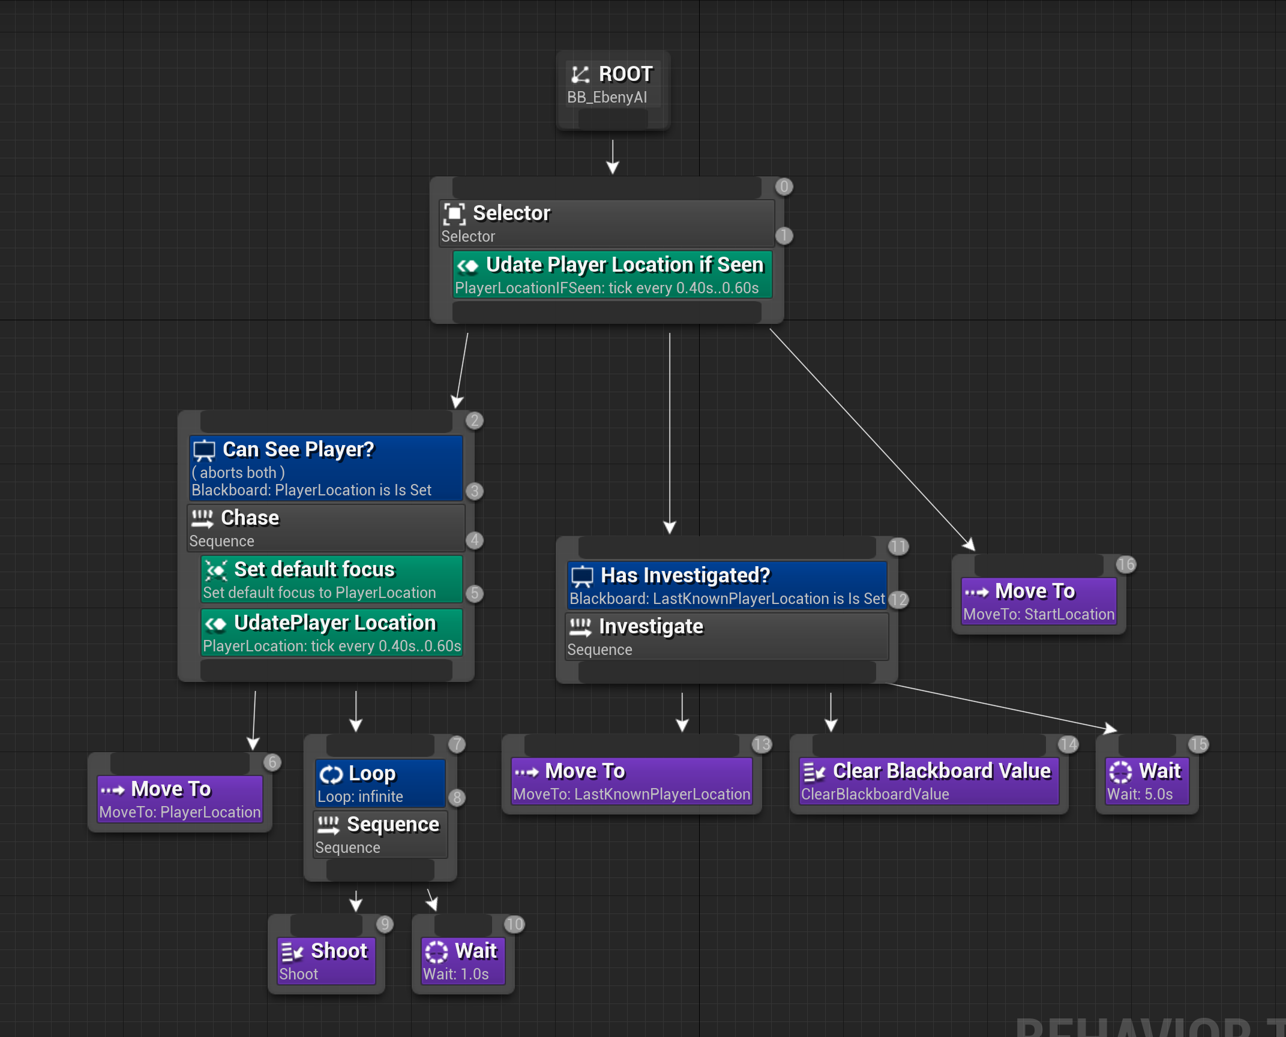
Task: Select the Wait 1.0s task node
Action: pyautogui.click(x=463, y=961)
